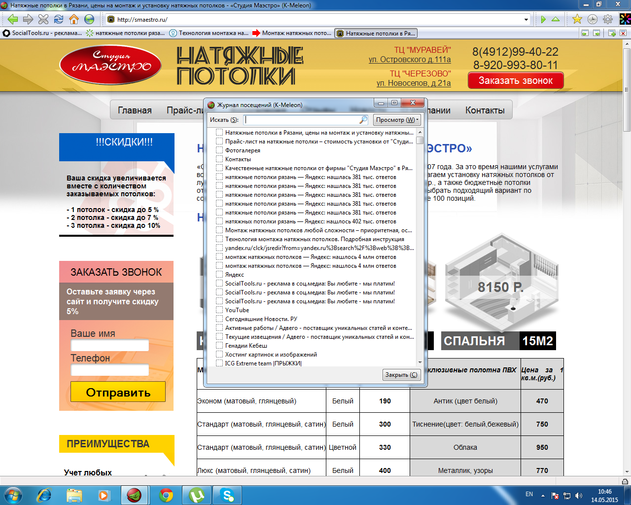
Task: Switch to SocialTools.ru tab
Action: tap(42, 33)
